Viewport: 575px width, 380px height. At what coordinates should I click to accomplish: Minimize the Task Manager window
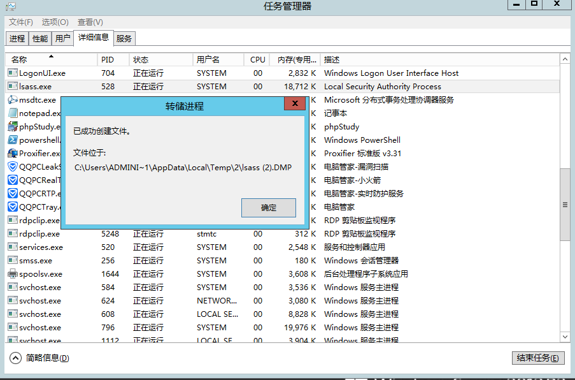516,4
